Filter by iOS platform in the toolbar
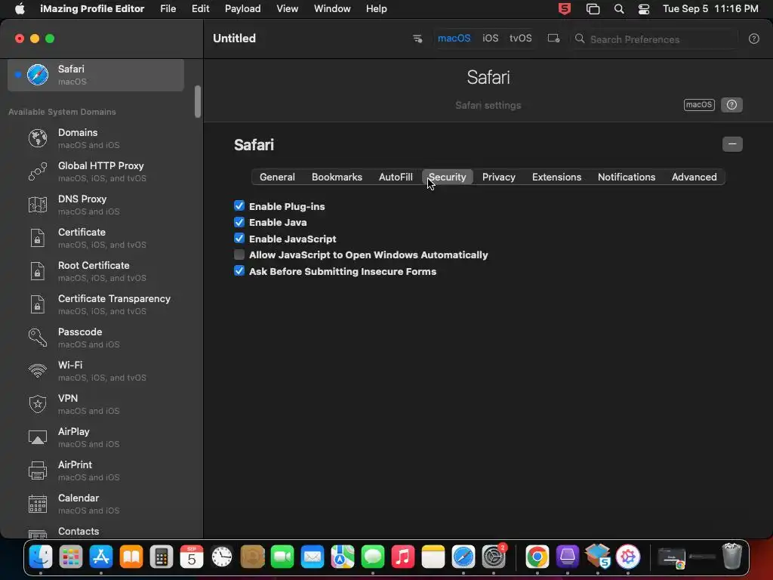 490,39
